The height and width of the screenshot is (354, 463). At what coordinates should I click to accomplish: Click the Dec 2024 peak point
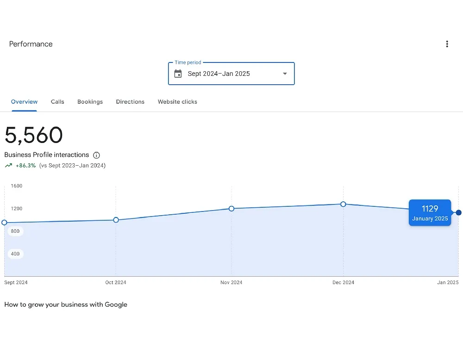(x=343, y=204)
